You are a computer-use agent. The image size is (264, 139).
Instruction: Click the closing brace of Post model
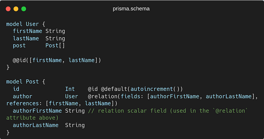coord(8,133)
